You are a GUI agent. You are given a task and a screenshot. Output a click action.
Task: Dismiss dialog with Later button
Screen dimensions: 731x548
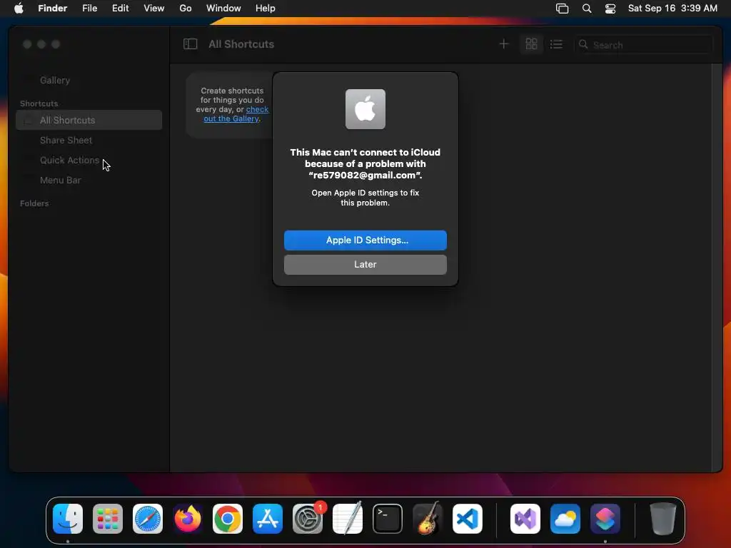[365, 265]
